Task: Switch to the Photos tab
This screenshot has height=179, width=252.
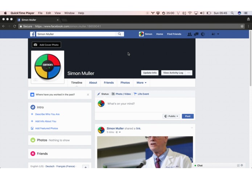Action: click(x=125, y=83)
